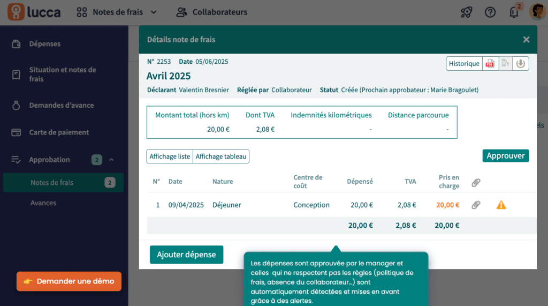Screen dimensions: 548x306
Task: Open the help question mark icon
Action: tap(490, 12)
